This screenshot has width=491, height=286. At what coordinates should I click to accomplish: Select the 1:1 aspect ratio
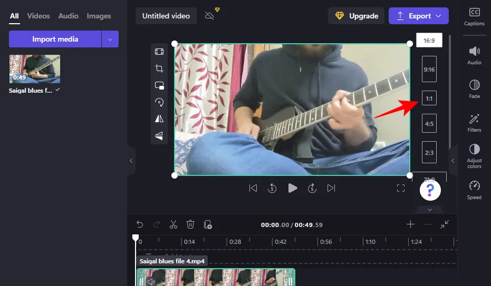tap(429, 98)
